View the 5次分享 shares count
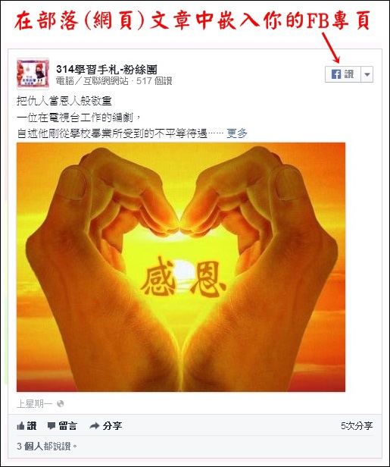390x467 pixels. (x=357, y=426)
